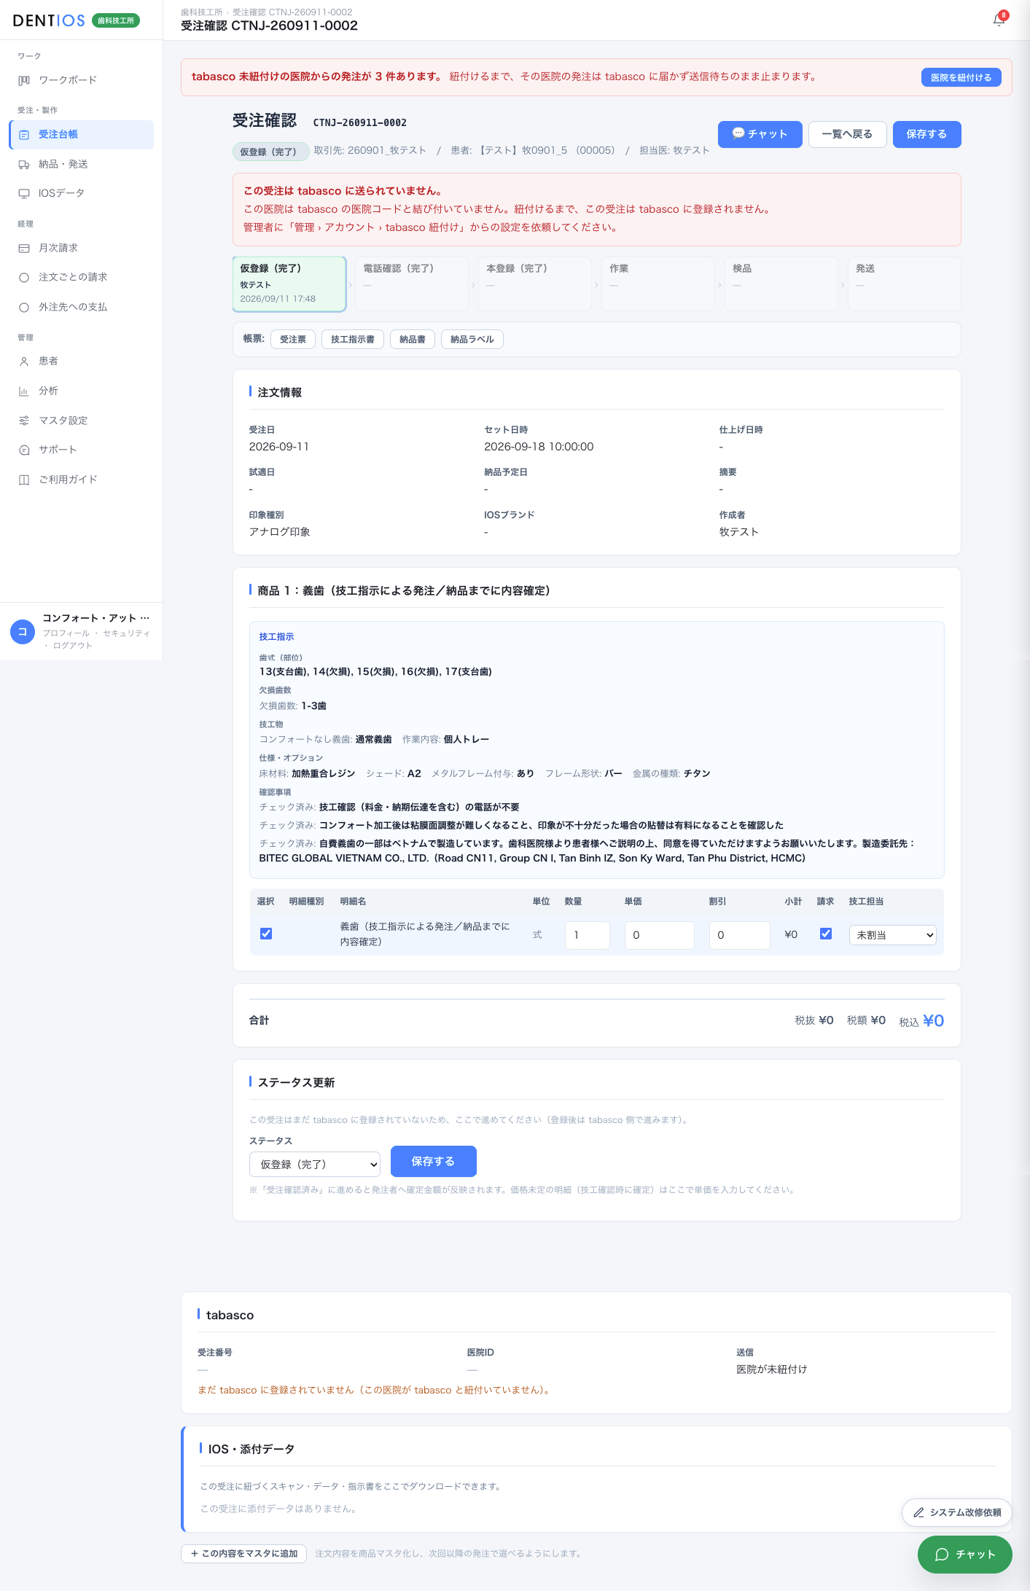Click the blue チャット button near header
Image resolution: width=1030 pixels, height=1591 pixels.
760,134
